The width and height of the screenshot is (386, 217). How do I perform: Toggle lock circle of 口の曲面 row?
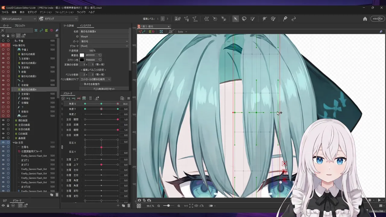click(x=8, y=134)
